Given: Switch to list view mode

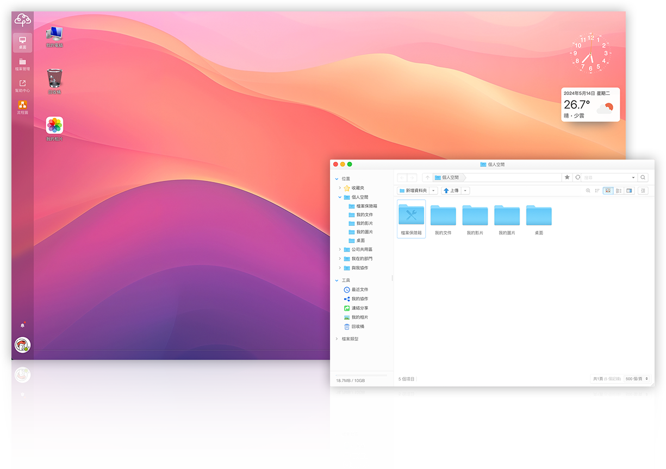Looking at the screenshot, I should tap(619, 191).
